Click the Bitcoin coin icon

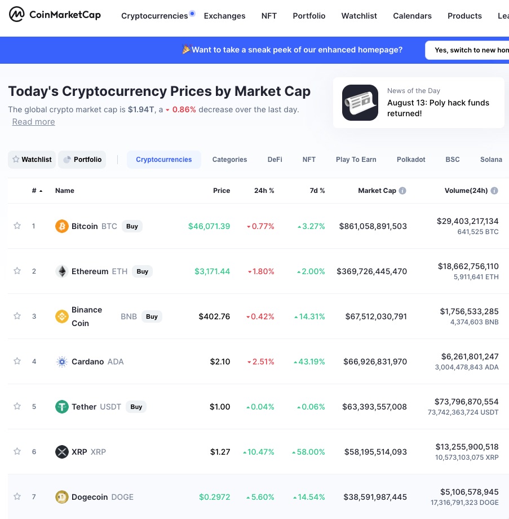click(62, 226)
